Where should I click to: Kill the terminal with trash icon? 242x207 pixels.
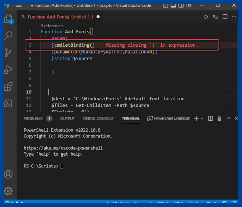pyautogui.click(x=219, y=118)
